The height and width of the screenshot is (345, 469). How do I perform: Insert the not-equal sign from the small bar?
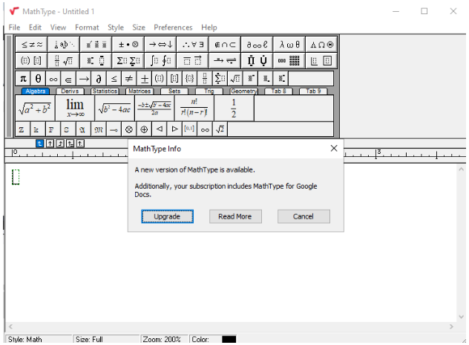pos(129,79)
